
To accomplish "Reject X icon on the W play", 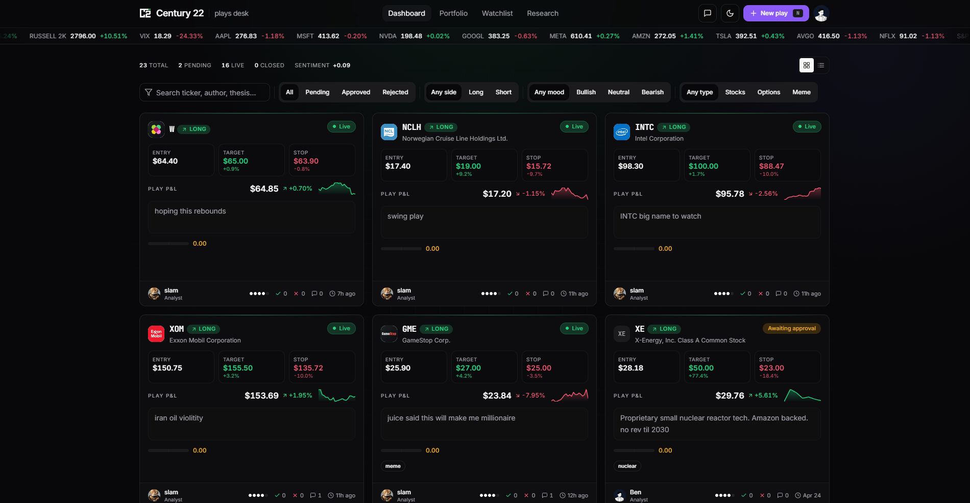I will (x=296, y=294).
